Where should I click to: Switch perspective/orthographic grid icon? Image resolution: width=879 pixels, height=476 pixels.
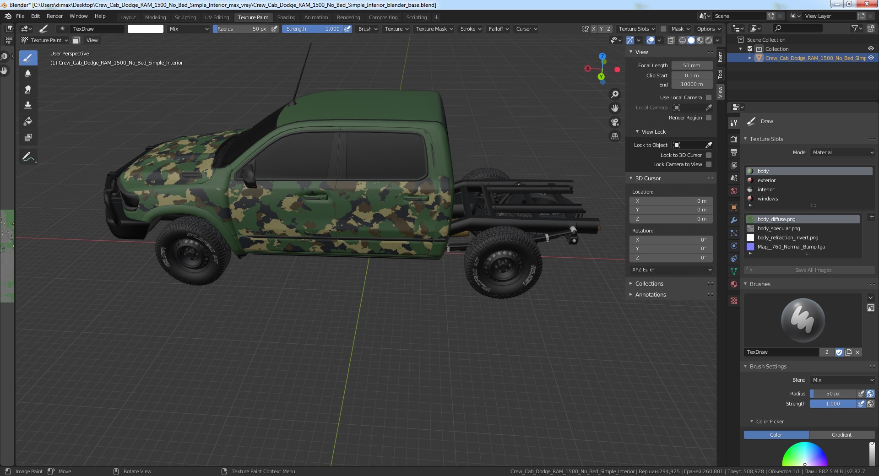pos(615,136)
